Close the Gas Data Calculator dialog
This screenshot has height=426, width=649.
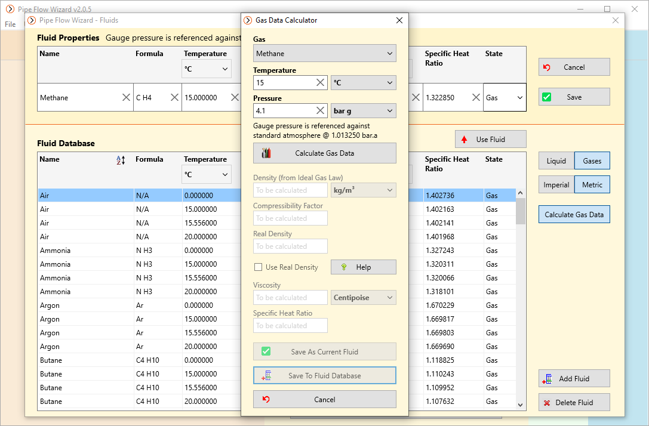[x=399, y=20]
